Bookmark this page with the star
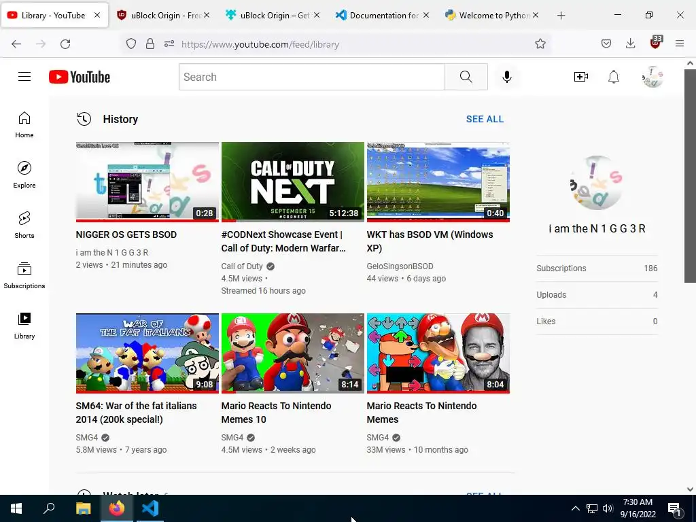The height and width of the screenshot is (522, 696). pos(540,44)
